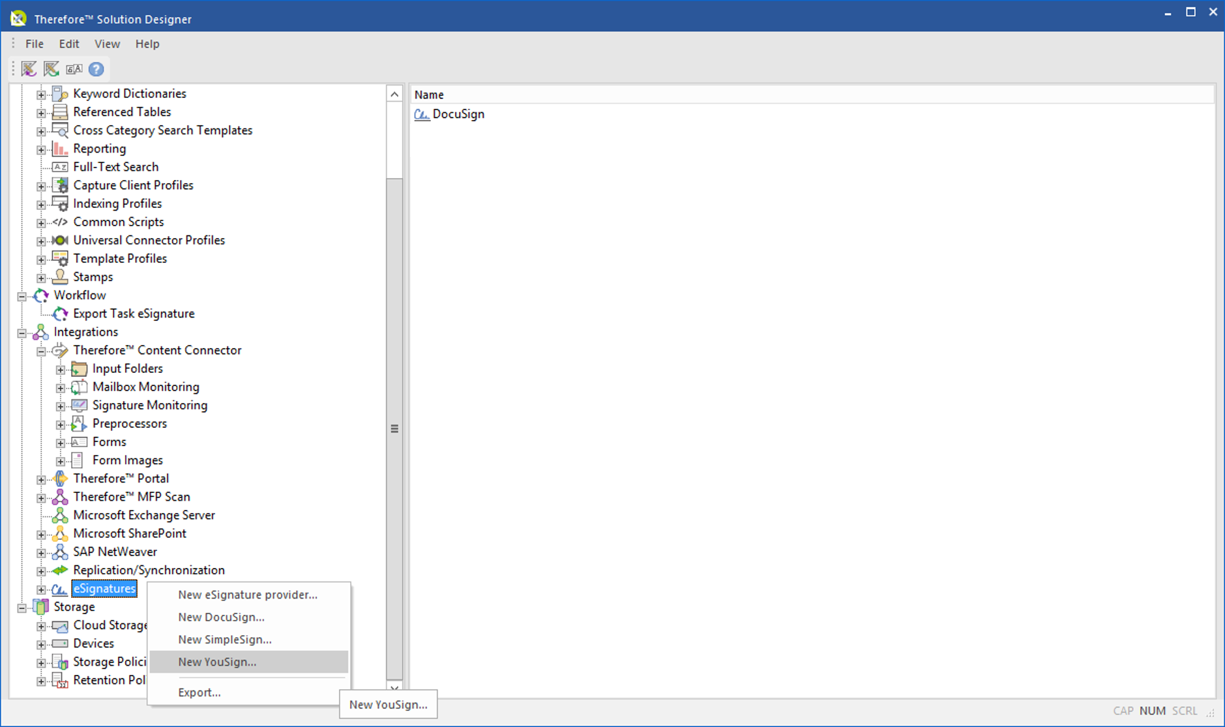Choose New SimpleSign from the context menu
Viewport: 1225px width, 727px height.
pos(224,639)
